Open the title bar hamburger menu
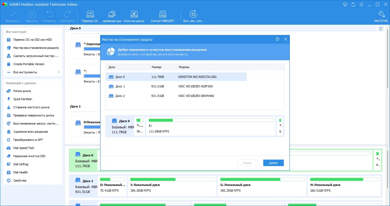This screenshot has height=206, width=390. [x=361, y=5]
